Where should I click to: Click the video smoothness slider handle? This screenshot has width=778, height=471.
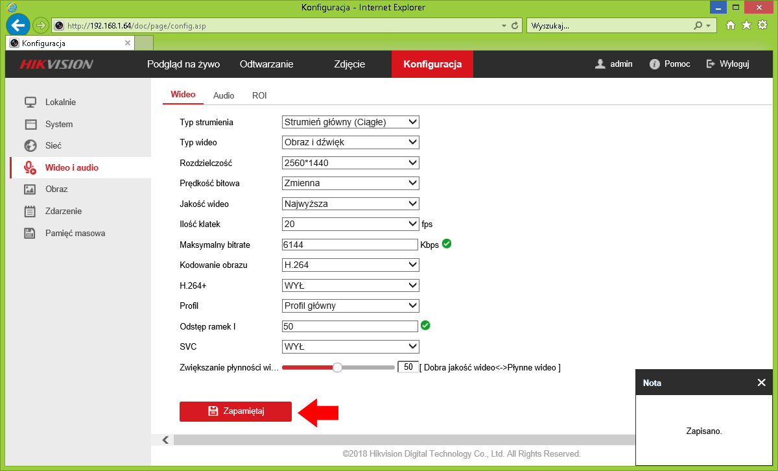coord(337,367)
